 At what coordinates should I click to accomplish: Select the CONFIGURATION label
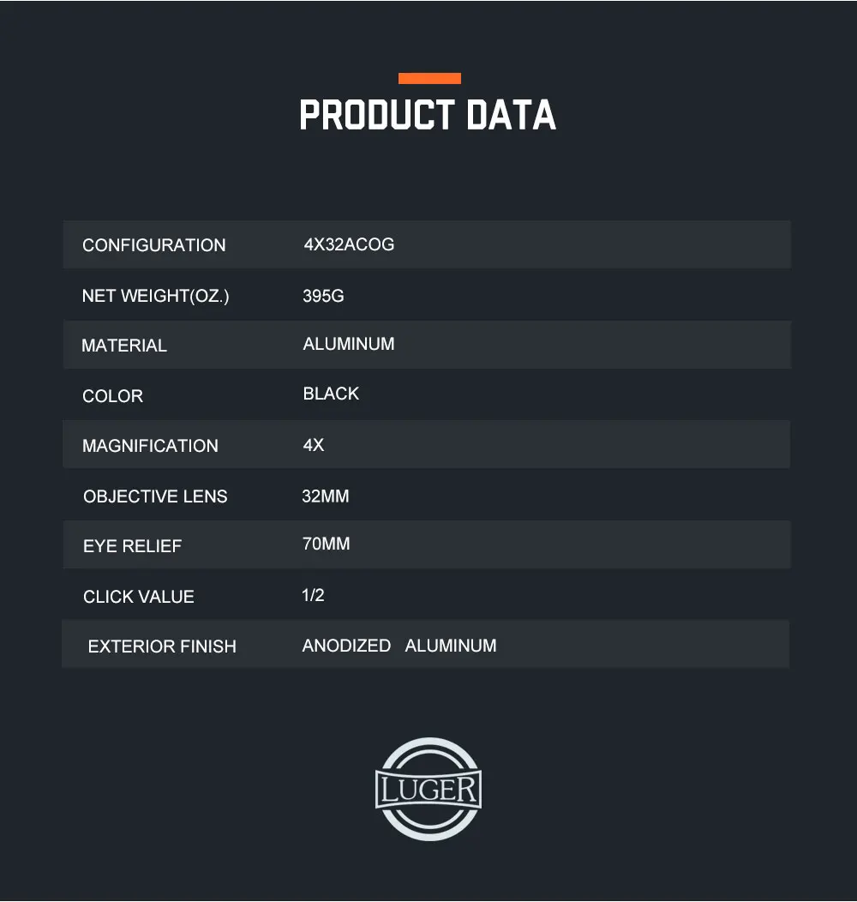[x=154, y=245]
